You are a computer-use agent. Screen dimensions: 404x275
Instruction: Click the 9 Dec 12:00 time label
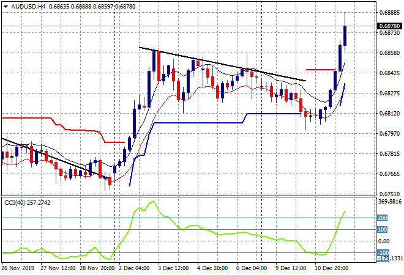tap(291, 268)
